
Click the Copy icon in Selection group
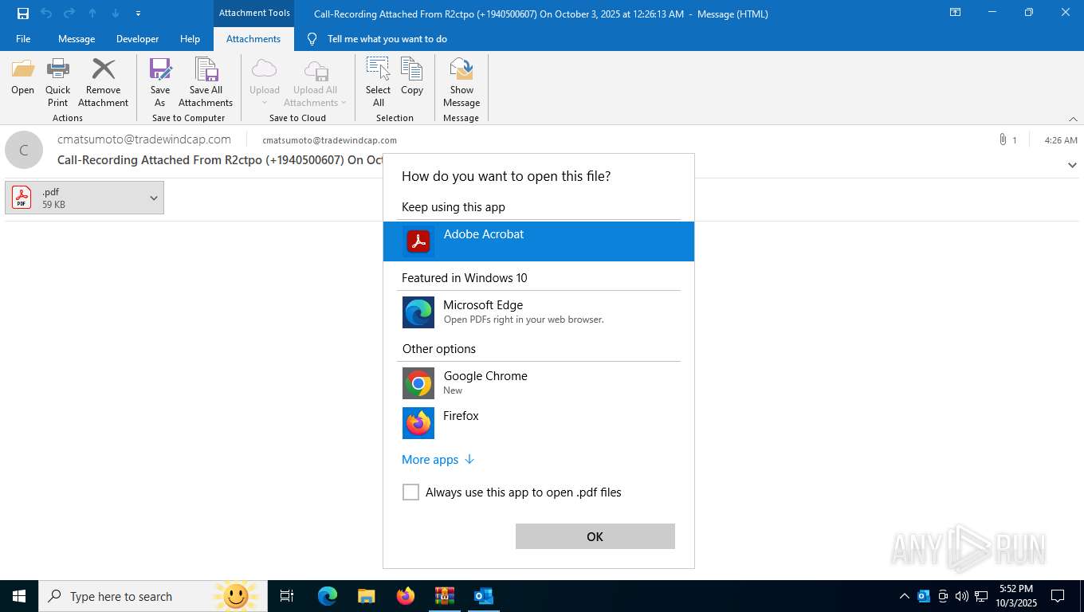[412, 70]
